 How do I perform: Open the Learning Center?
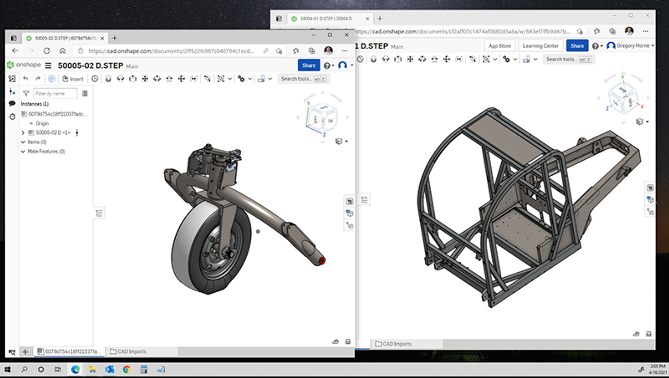(540, 46)
